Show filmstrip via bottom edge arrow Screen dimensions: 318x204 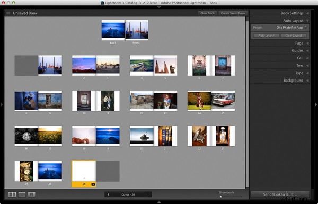[159, 202]
